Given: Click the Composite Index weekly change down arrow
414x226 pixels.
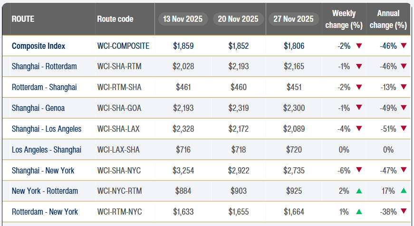Looking at the screenshot, I should [x=359, y=46].
